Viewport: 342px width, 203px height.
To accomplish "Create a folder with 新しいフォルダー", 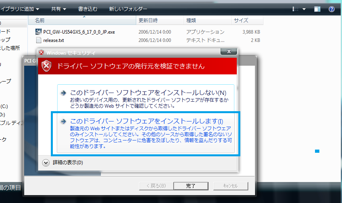I will click(x=128, y=9).
